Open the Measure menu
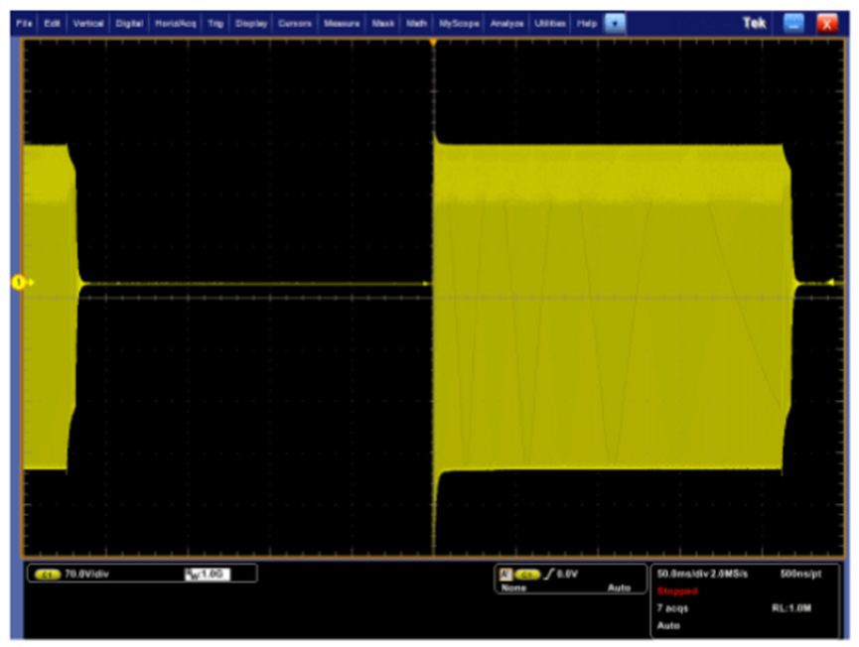Screen dimensions: 859x647 pyautogui.click(x=342, y=23)
